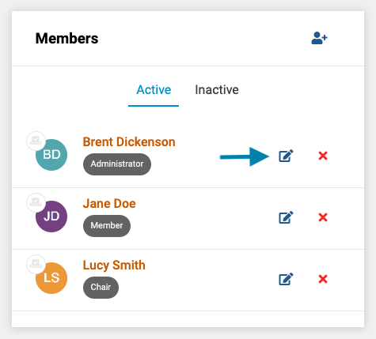Click the LS orange avatar
Screen dimensions: 376x339
[51, 278]
